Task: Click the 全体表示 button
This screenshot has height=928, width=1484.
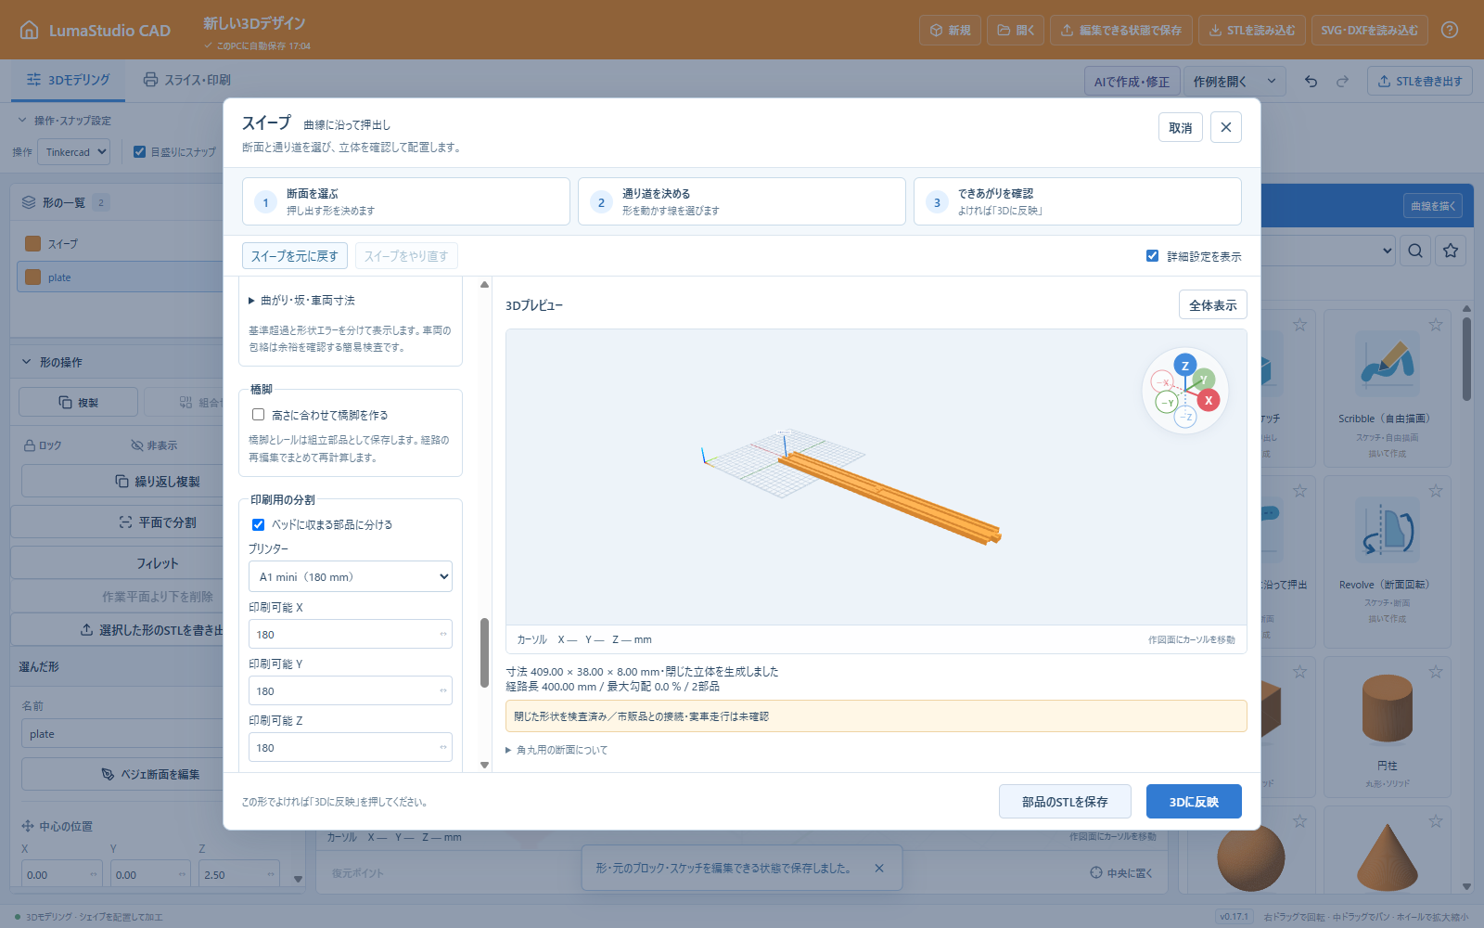Action: pos(1213,305)
